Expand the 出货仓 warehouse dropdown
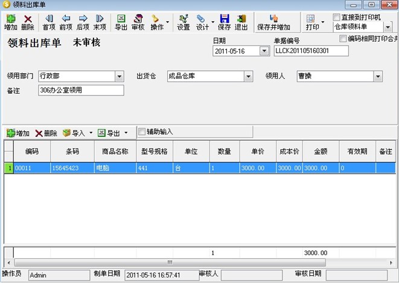 point(248,76)
